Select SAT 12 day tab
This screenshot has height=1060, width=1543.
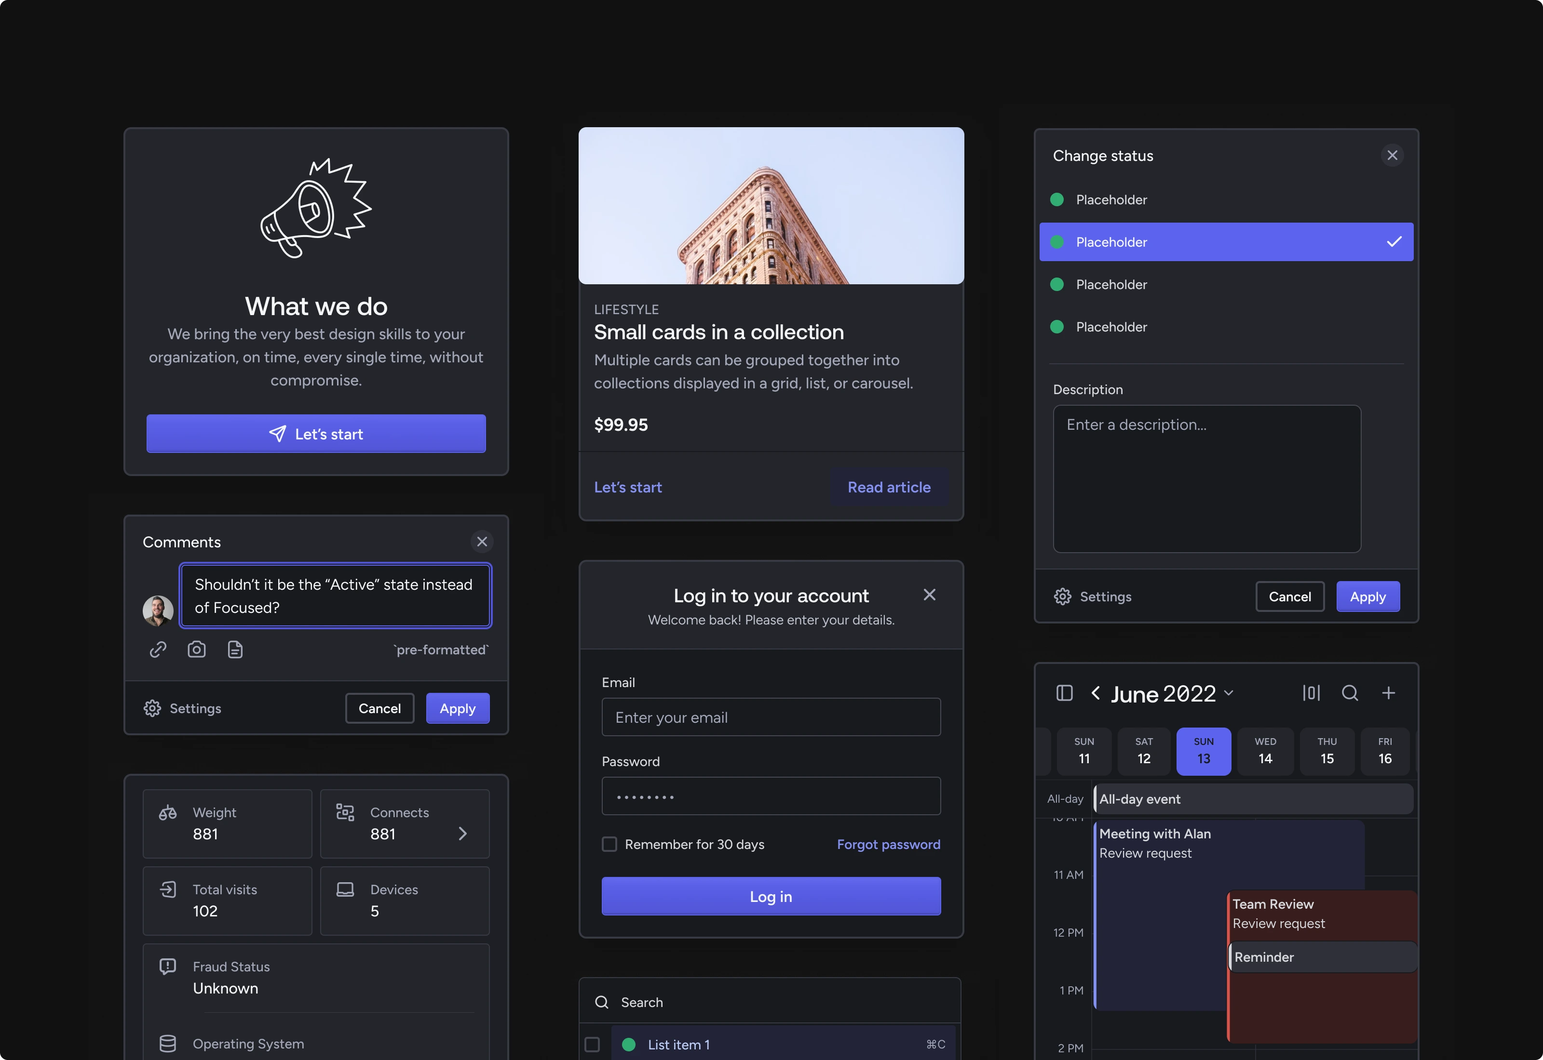1144,751
